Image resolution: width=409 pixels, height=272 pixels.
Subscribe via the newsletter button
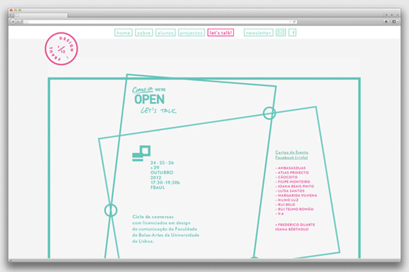258,32
